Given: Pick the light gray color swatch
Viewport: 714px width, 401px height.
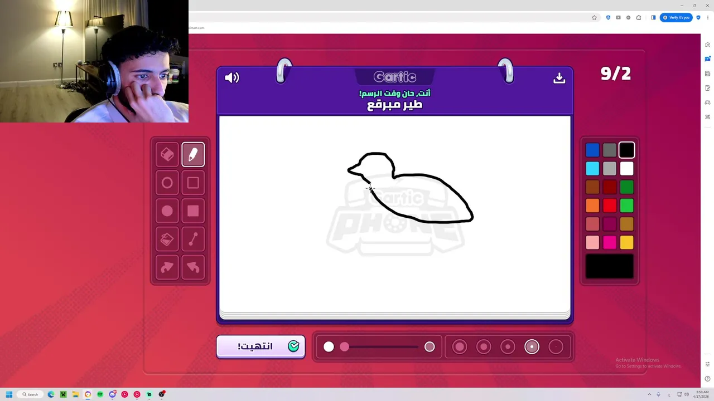Looking at the screenshot, I should pyautogui.click(x=610, y=168).
